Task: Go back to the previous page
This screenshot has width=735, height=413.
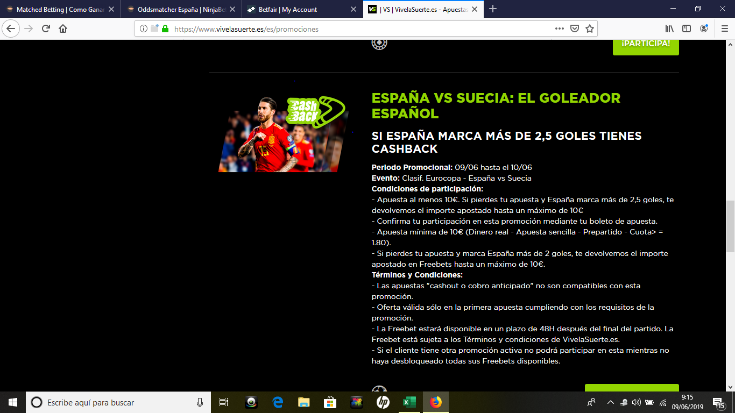Action: pos(12,29)
